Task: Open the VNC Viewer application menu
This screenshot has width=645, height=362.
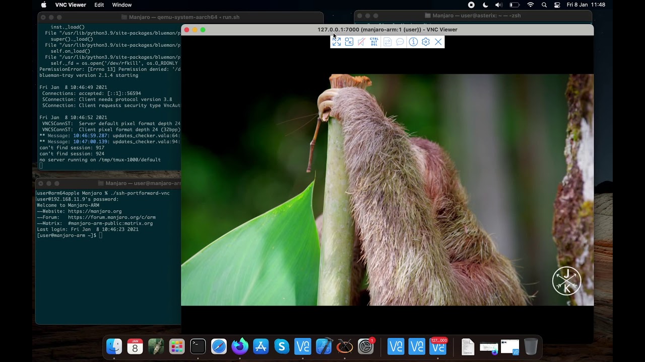Action: [x=71, y=5]
